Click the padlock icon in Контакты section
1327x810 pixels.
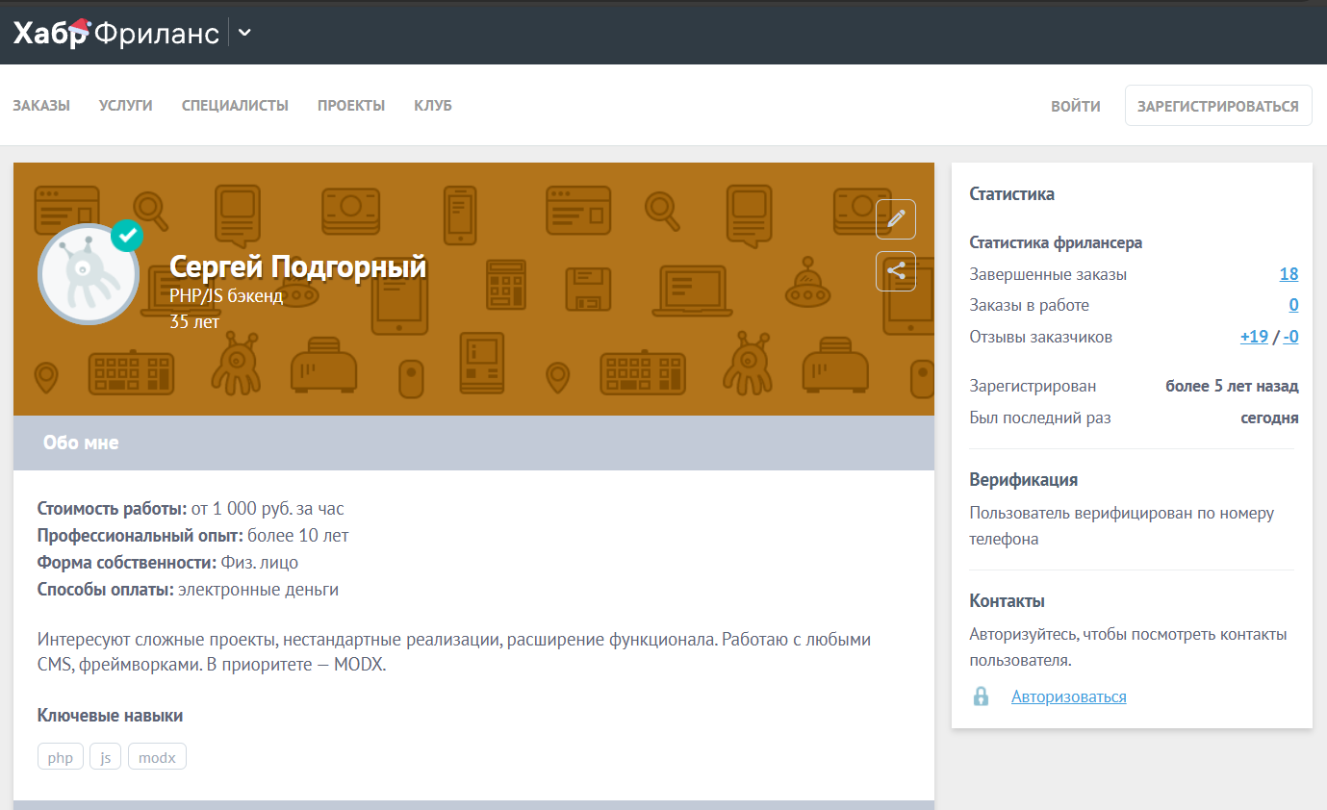981,696
